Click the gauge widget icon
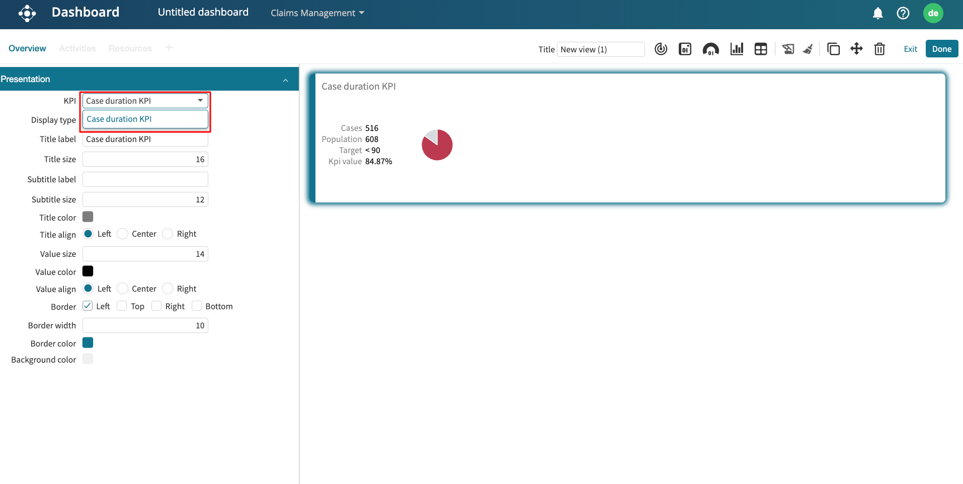Image resolution: width=963 pixels, height=484 pixels. [710, 49]
